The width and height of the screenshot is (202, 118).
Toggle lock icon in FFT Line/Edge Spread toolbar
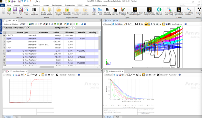pos(39,75)
